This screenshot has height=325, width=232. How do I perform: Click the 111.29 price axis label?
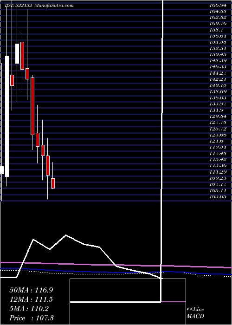(218, 172)
